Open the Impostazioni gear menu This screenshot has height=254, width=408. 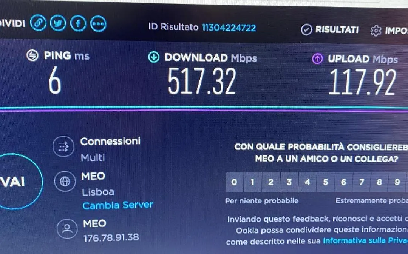point(389,31)
